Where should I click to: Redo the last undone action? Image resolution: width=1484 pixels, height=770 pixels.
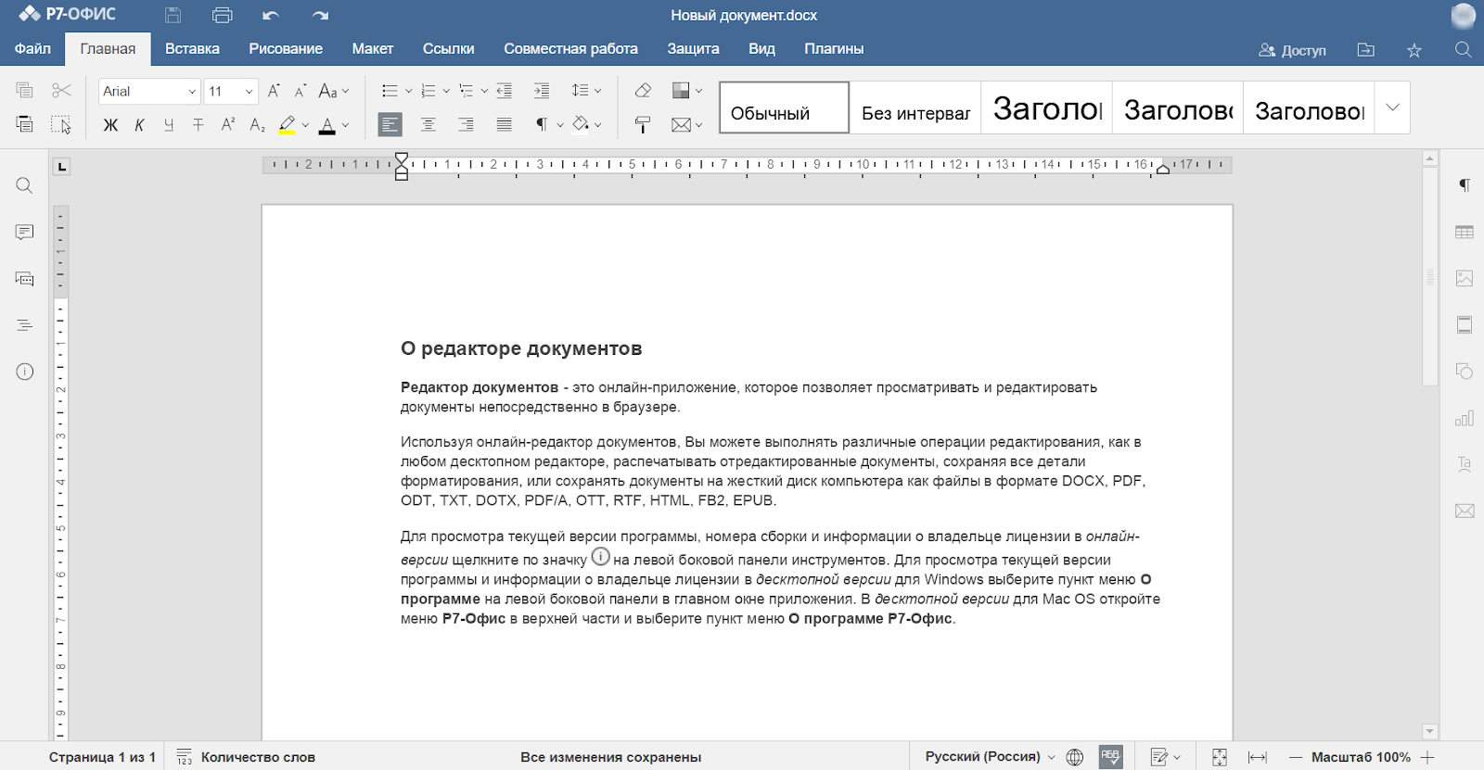click(x=321, y=15)
